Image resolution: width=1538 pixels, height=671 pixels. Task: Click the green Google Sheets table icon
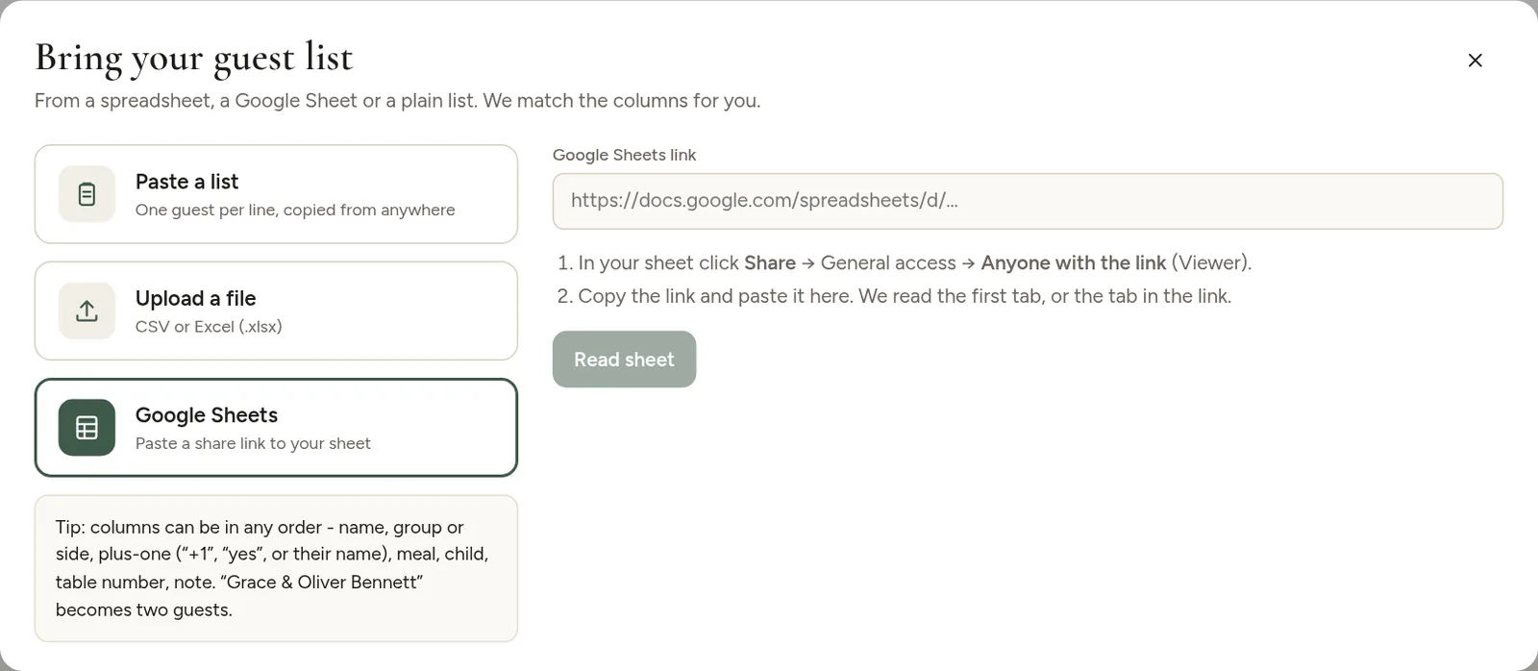(87, 428)
